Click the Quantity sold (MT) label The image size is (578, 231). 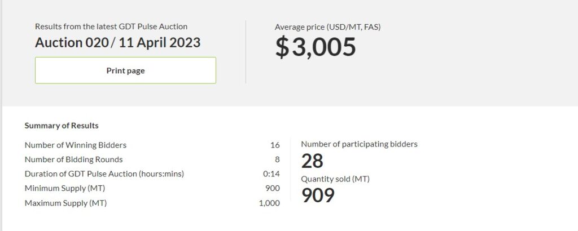pos(335,179)
